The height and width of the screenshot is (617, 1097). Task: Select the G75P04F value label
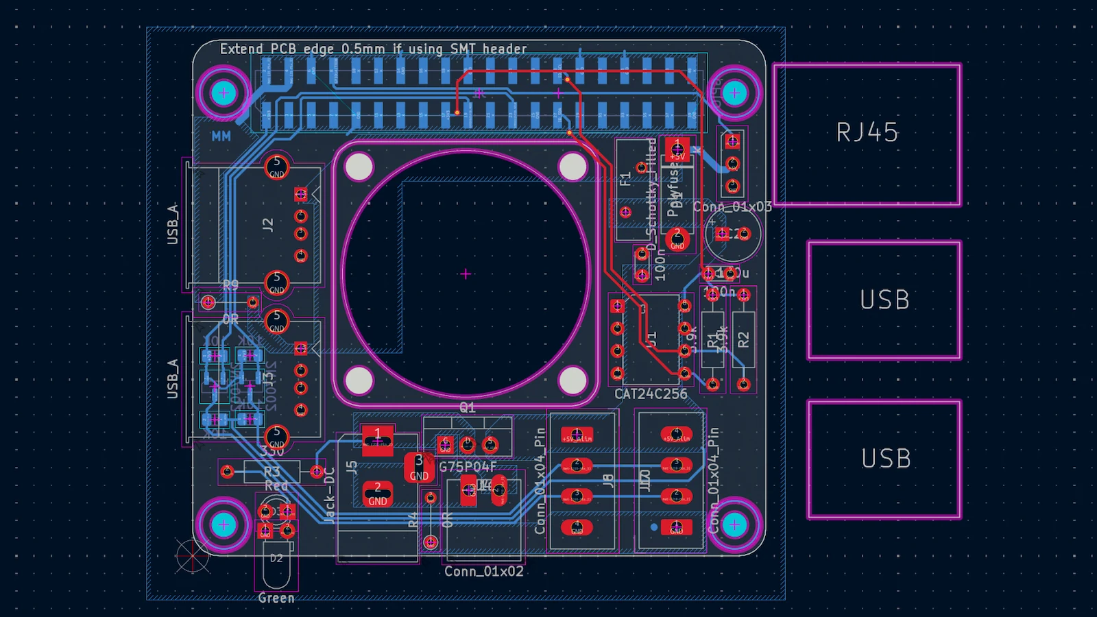tap(468, 467)
